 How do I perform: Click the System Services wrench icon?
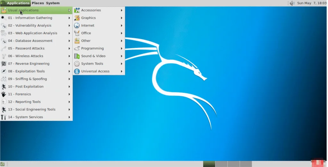(x=4, y=117)
